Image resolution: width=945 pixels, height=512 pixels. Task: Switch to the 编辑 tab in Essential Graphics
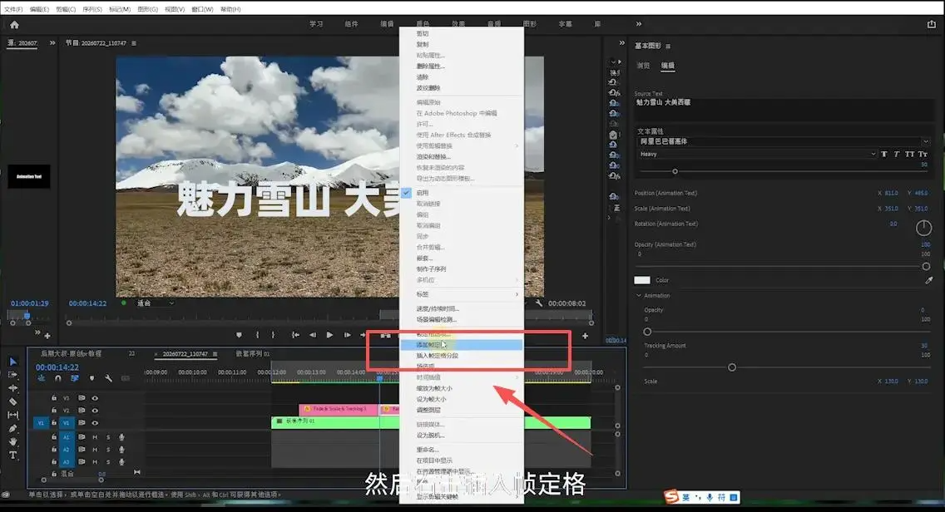pos(668,65)
